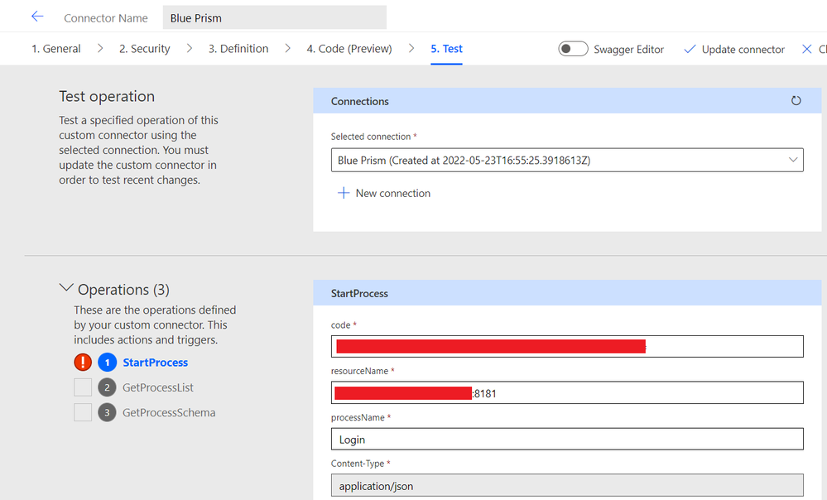Click the Connector Name text field

tap(273, 17)
